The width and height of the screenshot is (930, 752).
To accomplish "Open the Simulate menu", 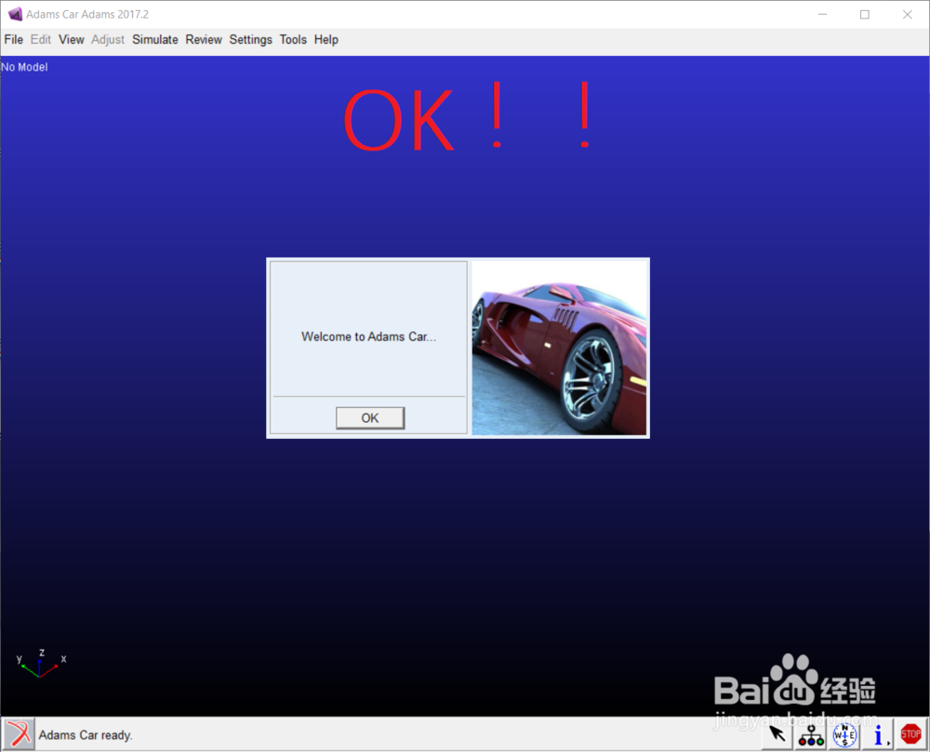I will 155,40.
